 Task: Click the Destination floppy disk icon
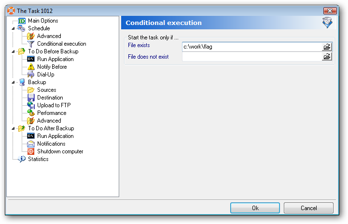tap(31, 98)
